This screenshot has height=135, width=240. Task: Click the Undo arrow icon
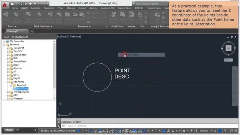tap(35, 4)
